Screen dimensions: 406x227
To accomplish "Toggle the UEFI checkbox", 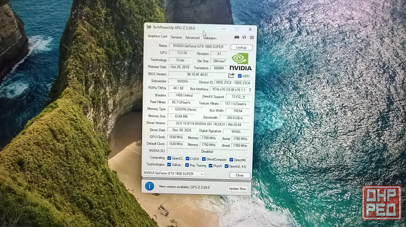I will pyautogui.click(x=240, y=76).
